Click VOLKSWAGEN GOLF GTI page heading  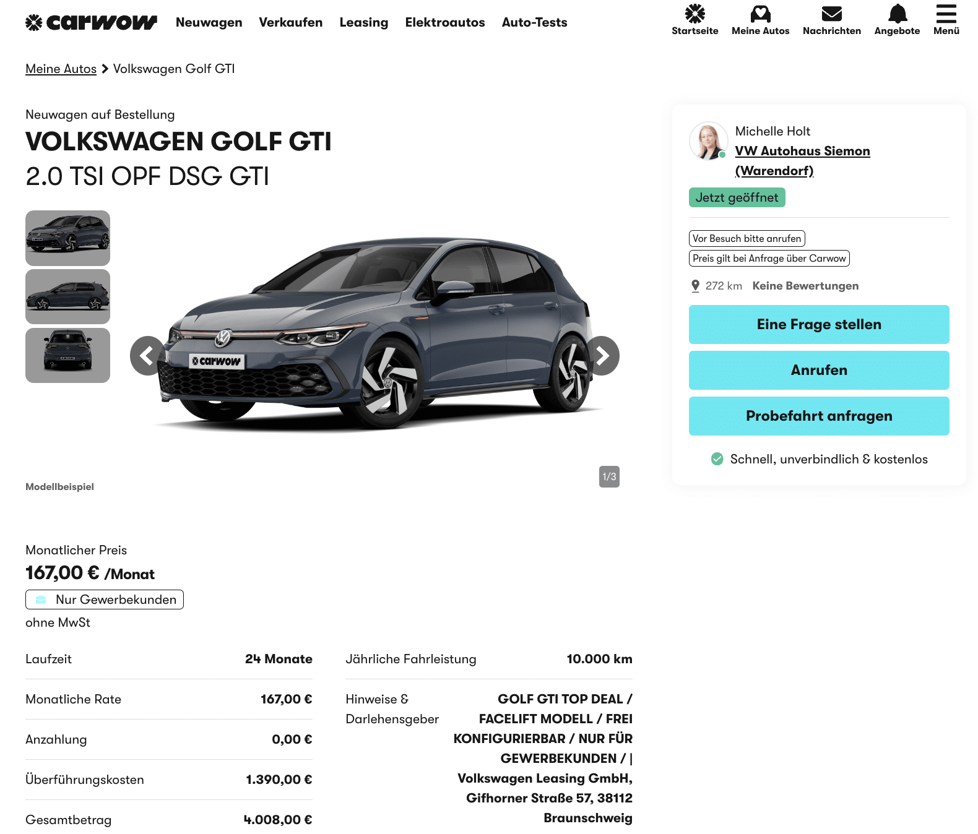[x=178, y=142]
